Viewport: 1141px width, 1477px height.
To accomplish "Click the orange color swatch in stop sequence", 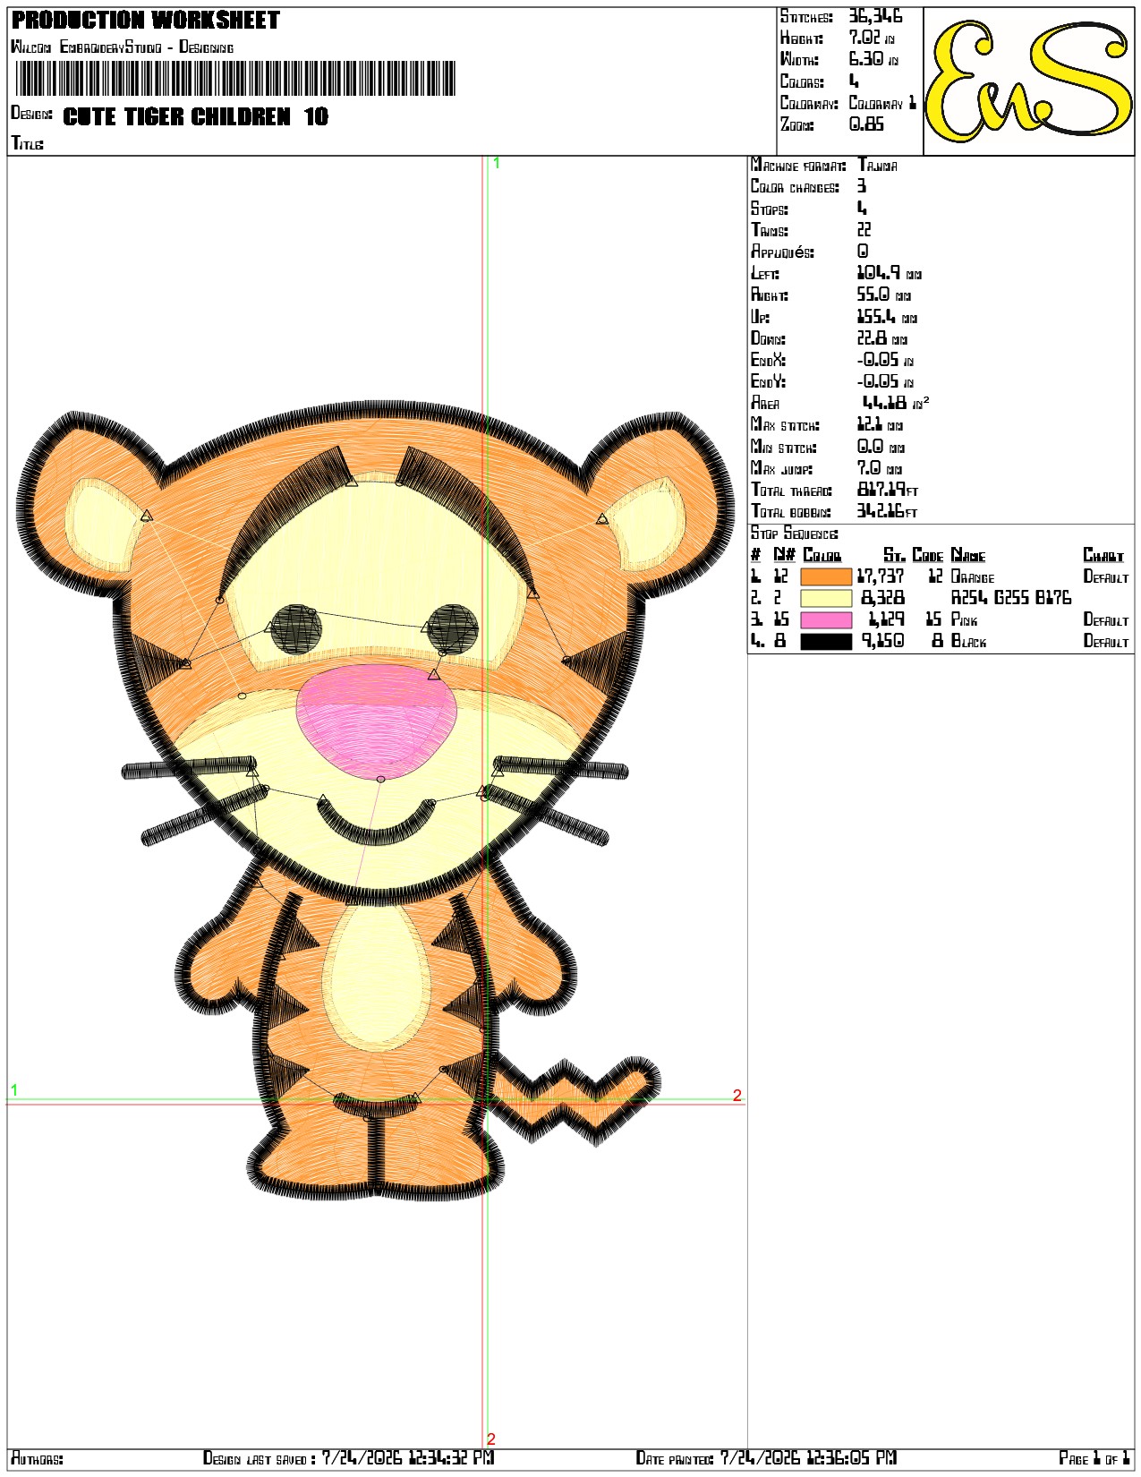I will (825, 577).
